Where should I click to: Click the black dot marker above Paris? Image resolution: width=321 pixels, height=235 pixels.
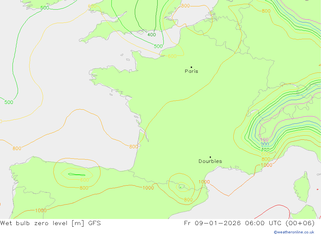[191, 67]
